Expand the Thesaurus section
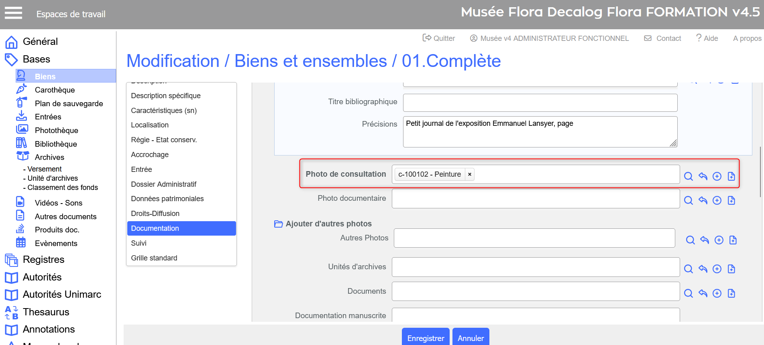 pyautogui.click(x=46, y=312)
